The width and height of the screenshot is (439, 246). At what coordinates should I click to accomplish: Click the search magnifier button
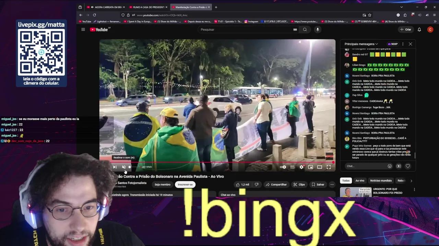pyautogui.click(x=305, y=29)
